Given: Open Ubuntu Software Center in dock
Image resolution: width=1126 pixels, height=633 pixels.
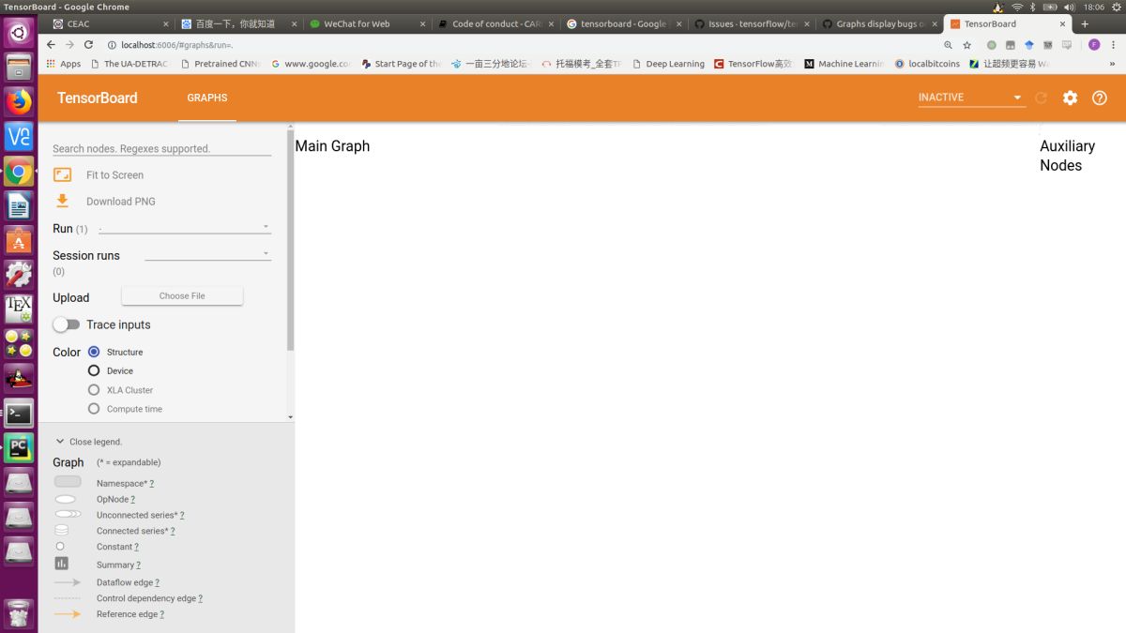Looking at the screenshot, I should point(19,240).
